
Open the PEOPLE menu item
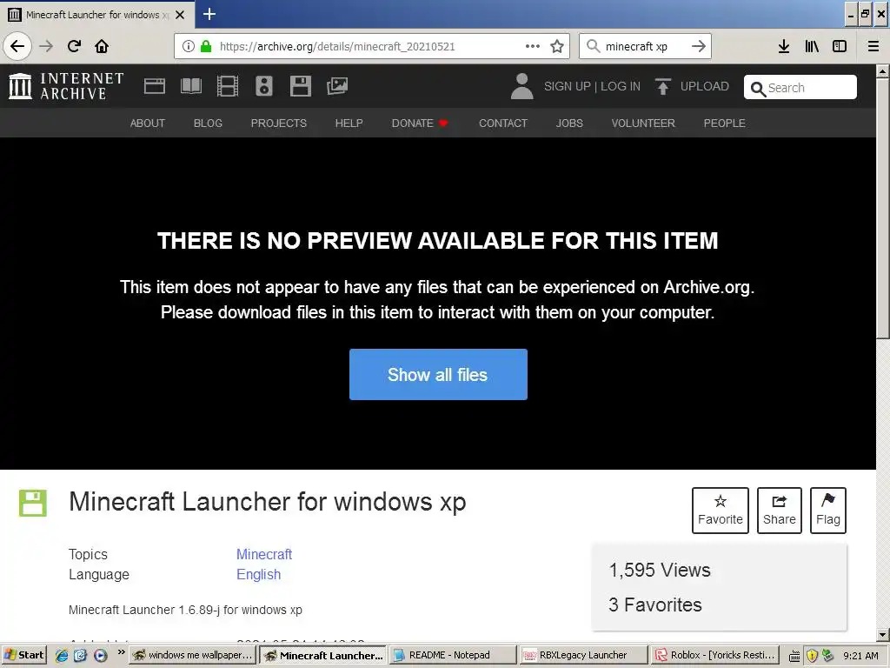point(724,124)
